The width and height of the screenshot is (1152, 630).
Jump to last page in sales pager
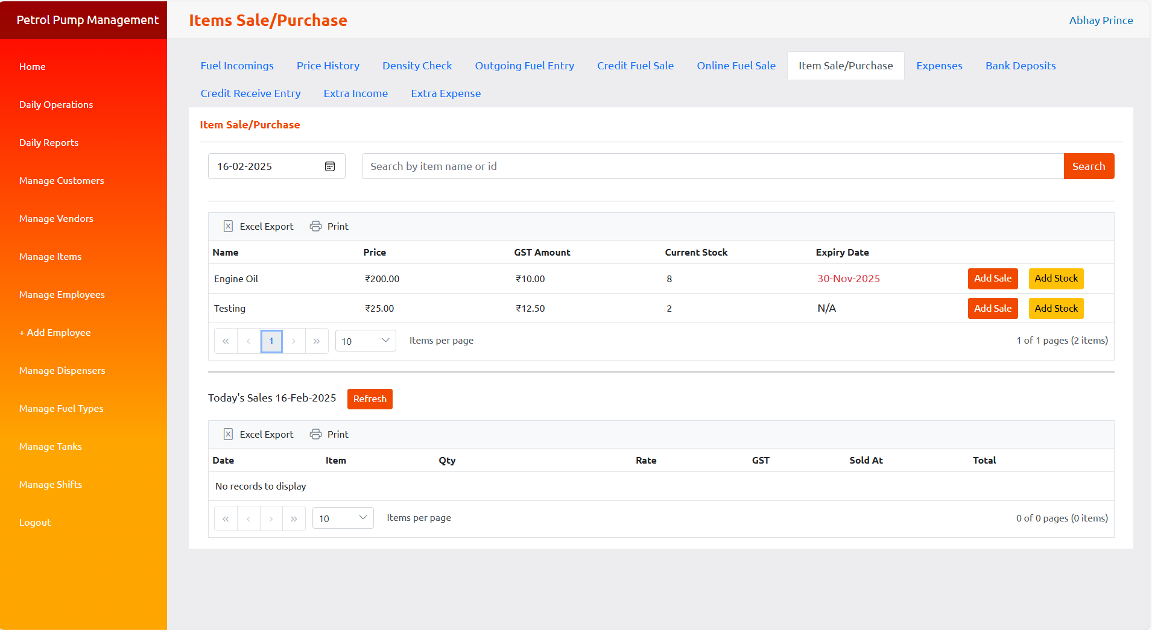[x=294, y=518]
